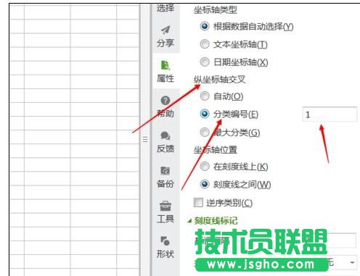
Task: Click the 纵坐标轴交叉 heading
Action: pos(219,79)
